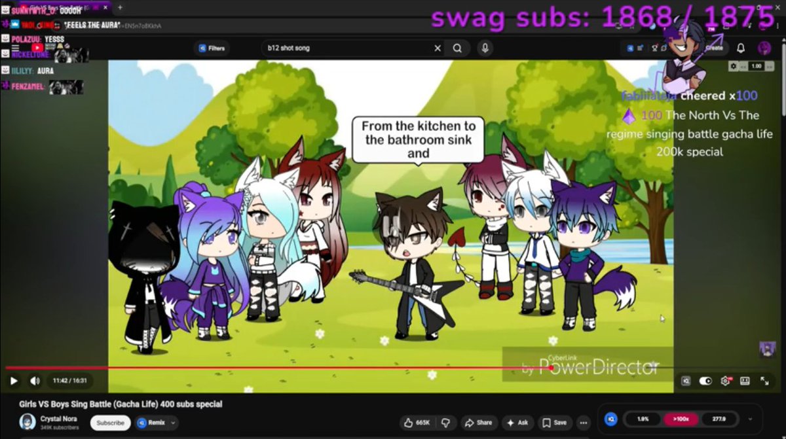This screenshot has width=786, height=439.
Task: Open more actions three-dot menu
Action: point(583,423)
